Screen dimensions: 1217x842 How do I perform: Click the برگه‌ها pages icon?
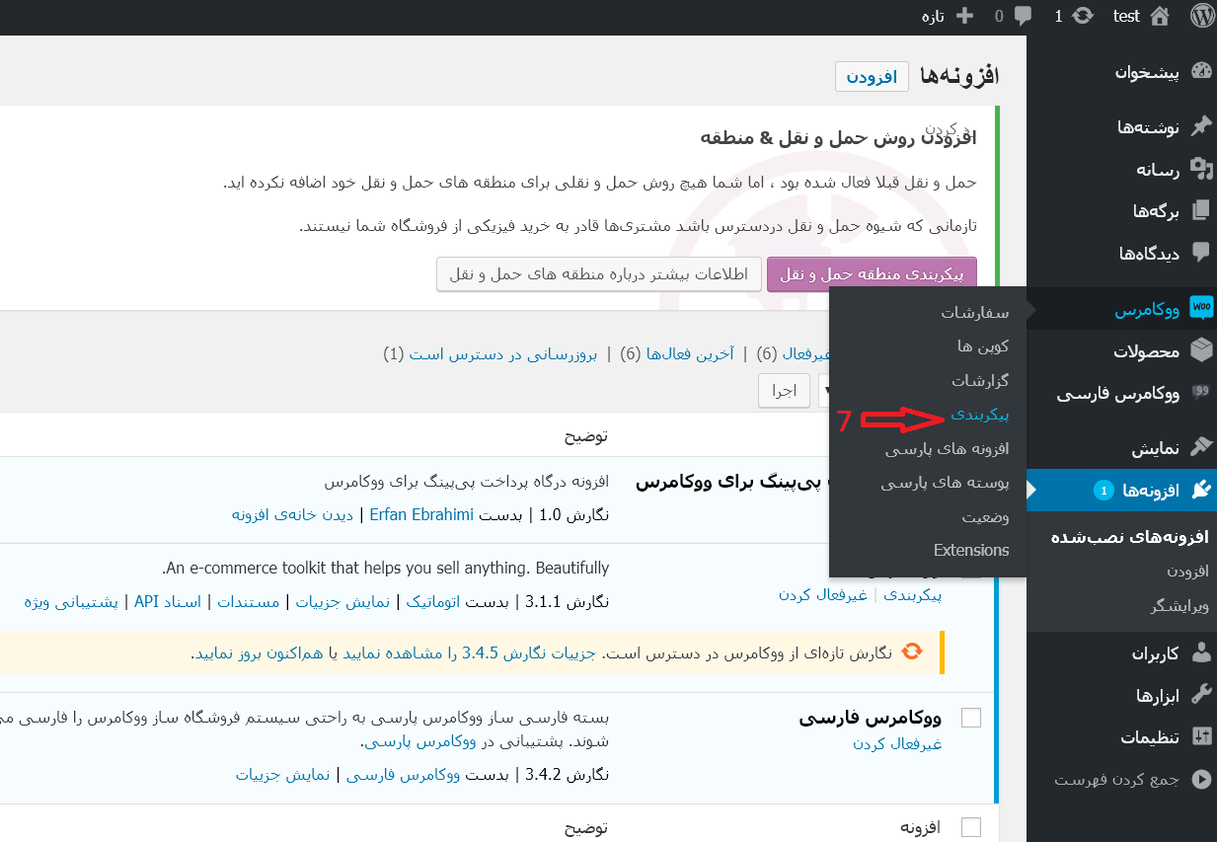tap(1200, 211)
